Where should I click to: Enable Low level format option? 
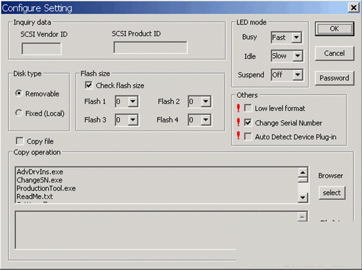pos(248,108)
